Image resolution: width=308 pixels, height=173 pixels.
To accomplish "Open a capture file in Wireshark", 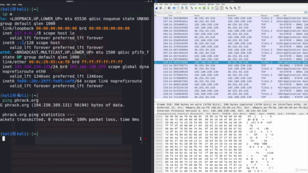I will pyautogui.click(x=174, y=8).
